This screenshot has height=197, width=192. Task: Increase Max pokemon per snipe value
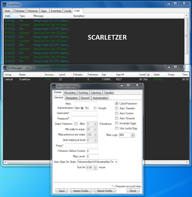point(95,134)
